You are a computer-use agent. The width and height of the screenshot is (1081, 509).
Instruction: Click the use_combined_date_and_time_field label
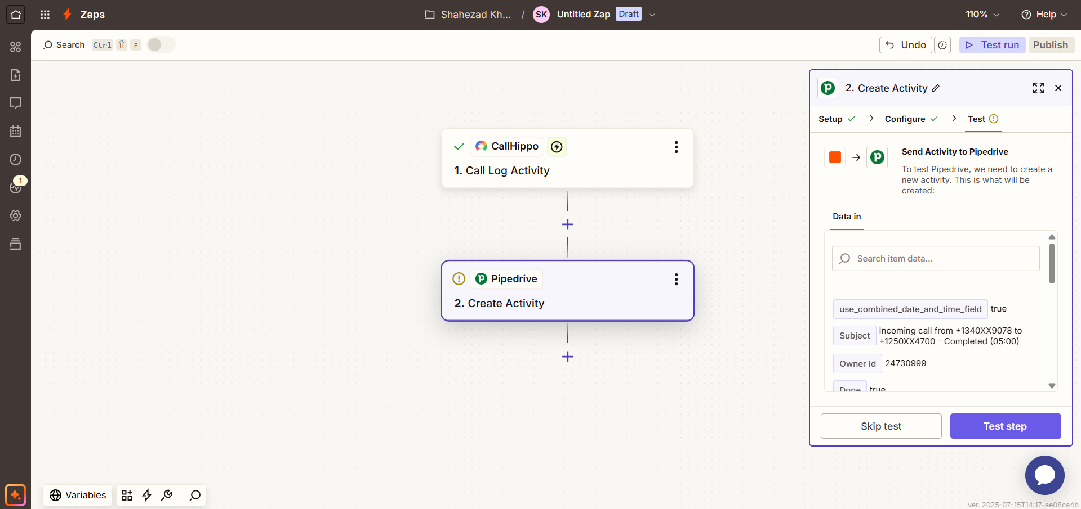[910, 309]
